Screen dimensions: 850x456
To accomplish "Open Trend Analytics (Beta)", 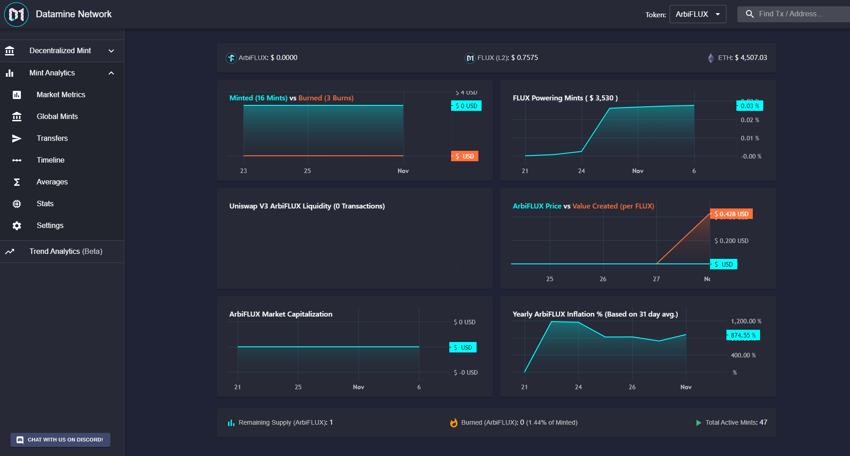I will click(x=62, y=252).
